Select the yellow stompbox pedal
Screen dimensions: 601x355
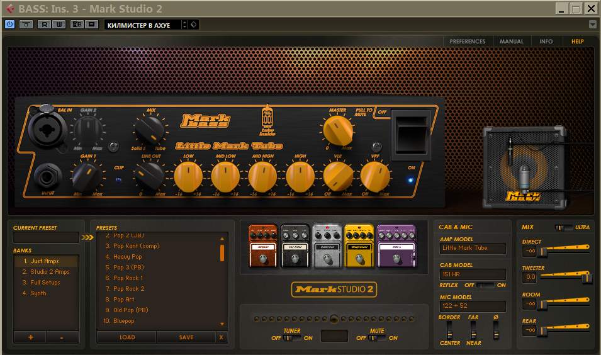point(359,245)
